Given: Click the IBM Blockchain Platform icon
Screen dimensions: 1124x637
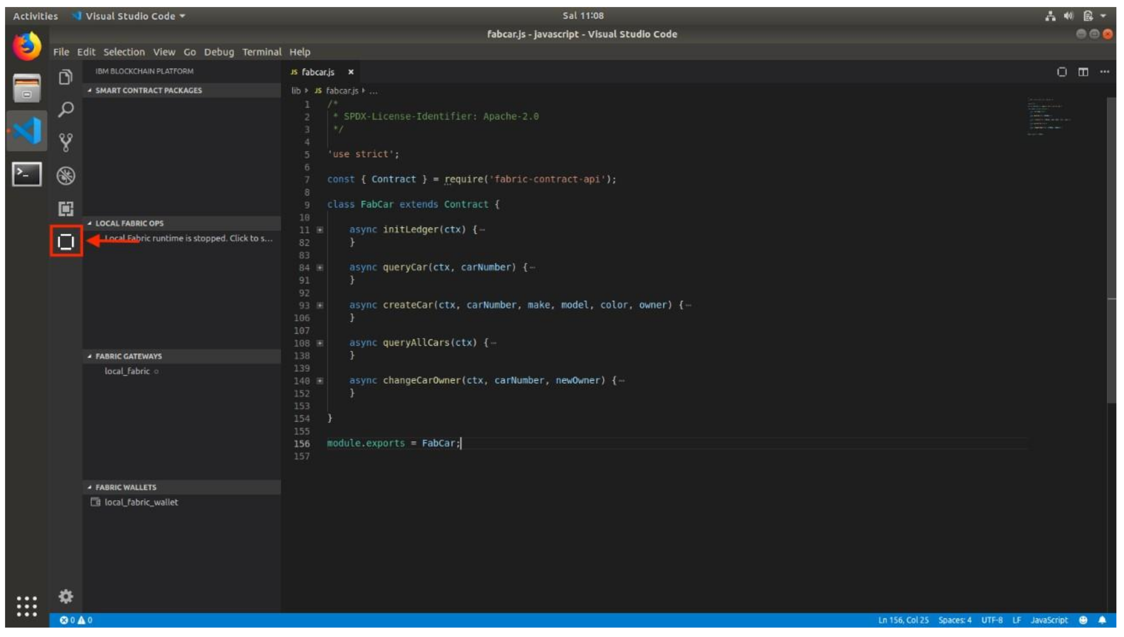Looking at the screenshot, I should (65, 241).
